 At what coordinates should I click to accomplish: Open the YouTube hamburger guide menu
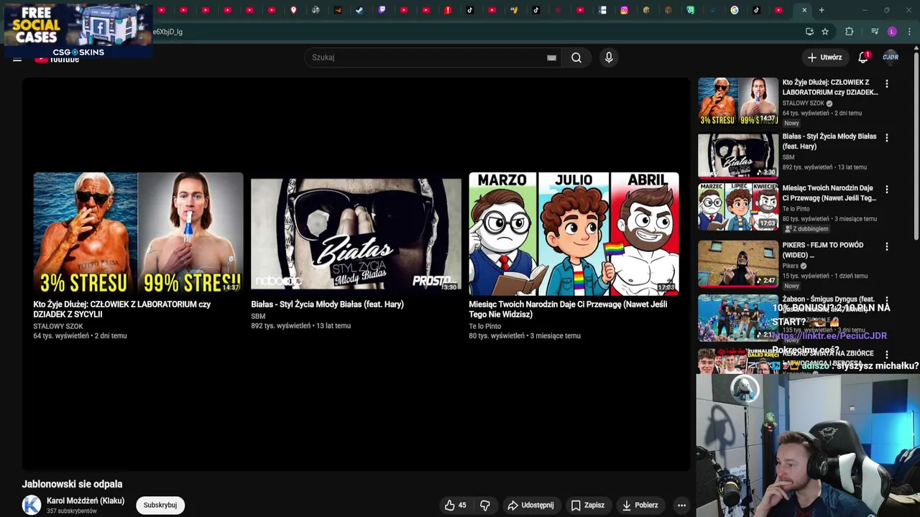pos(17,59)
